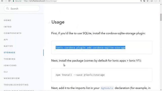This screenshot has width=162, height=91.
Task: Click the highlighted ionic cordova plugin command
Action: pos(91,48)
